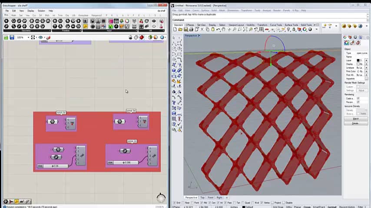Open the Grasshopper eye preview dropdown arrow
371x208 pixels.
point(44,38)
